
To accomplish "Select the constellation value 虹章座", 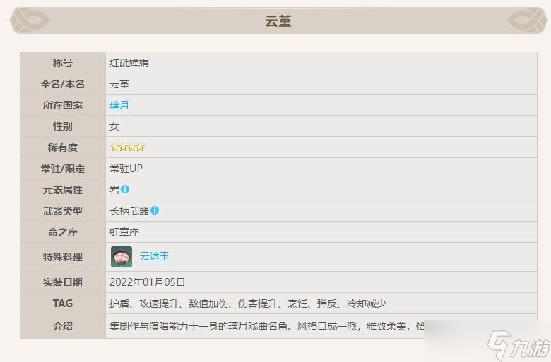I will (124, 232).
